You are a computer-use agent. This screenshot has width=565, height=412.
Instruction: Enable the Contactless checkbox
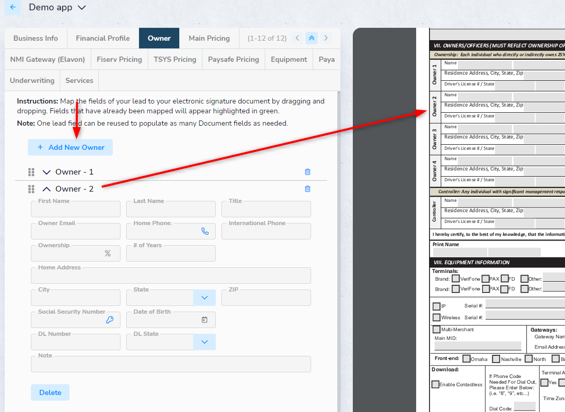(435, 385)
